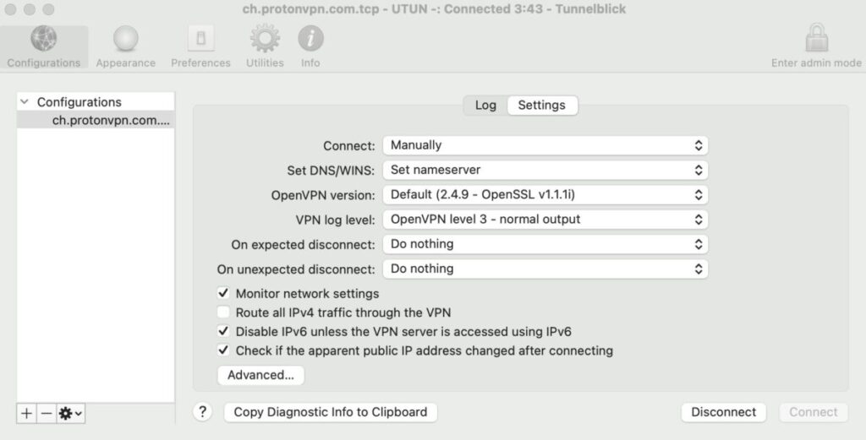Click the Enter admin mode padlock
This screenshot has height=440, width=866.
tap(816, 37)
